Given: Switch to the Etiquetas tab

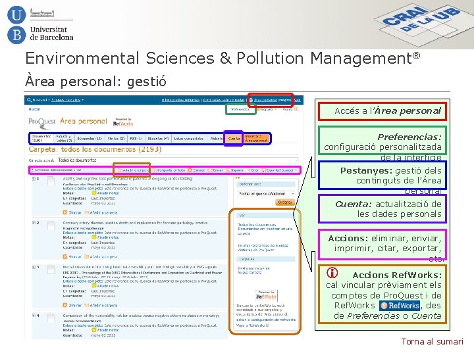Looking at the screenshot, I should [158, 139].
